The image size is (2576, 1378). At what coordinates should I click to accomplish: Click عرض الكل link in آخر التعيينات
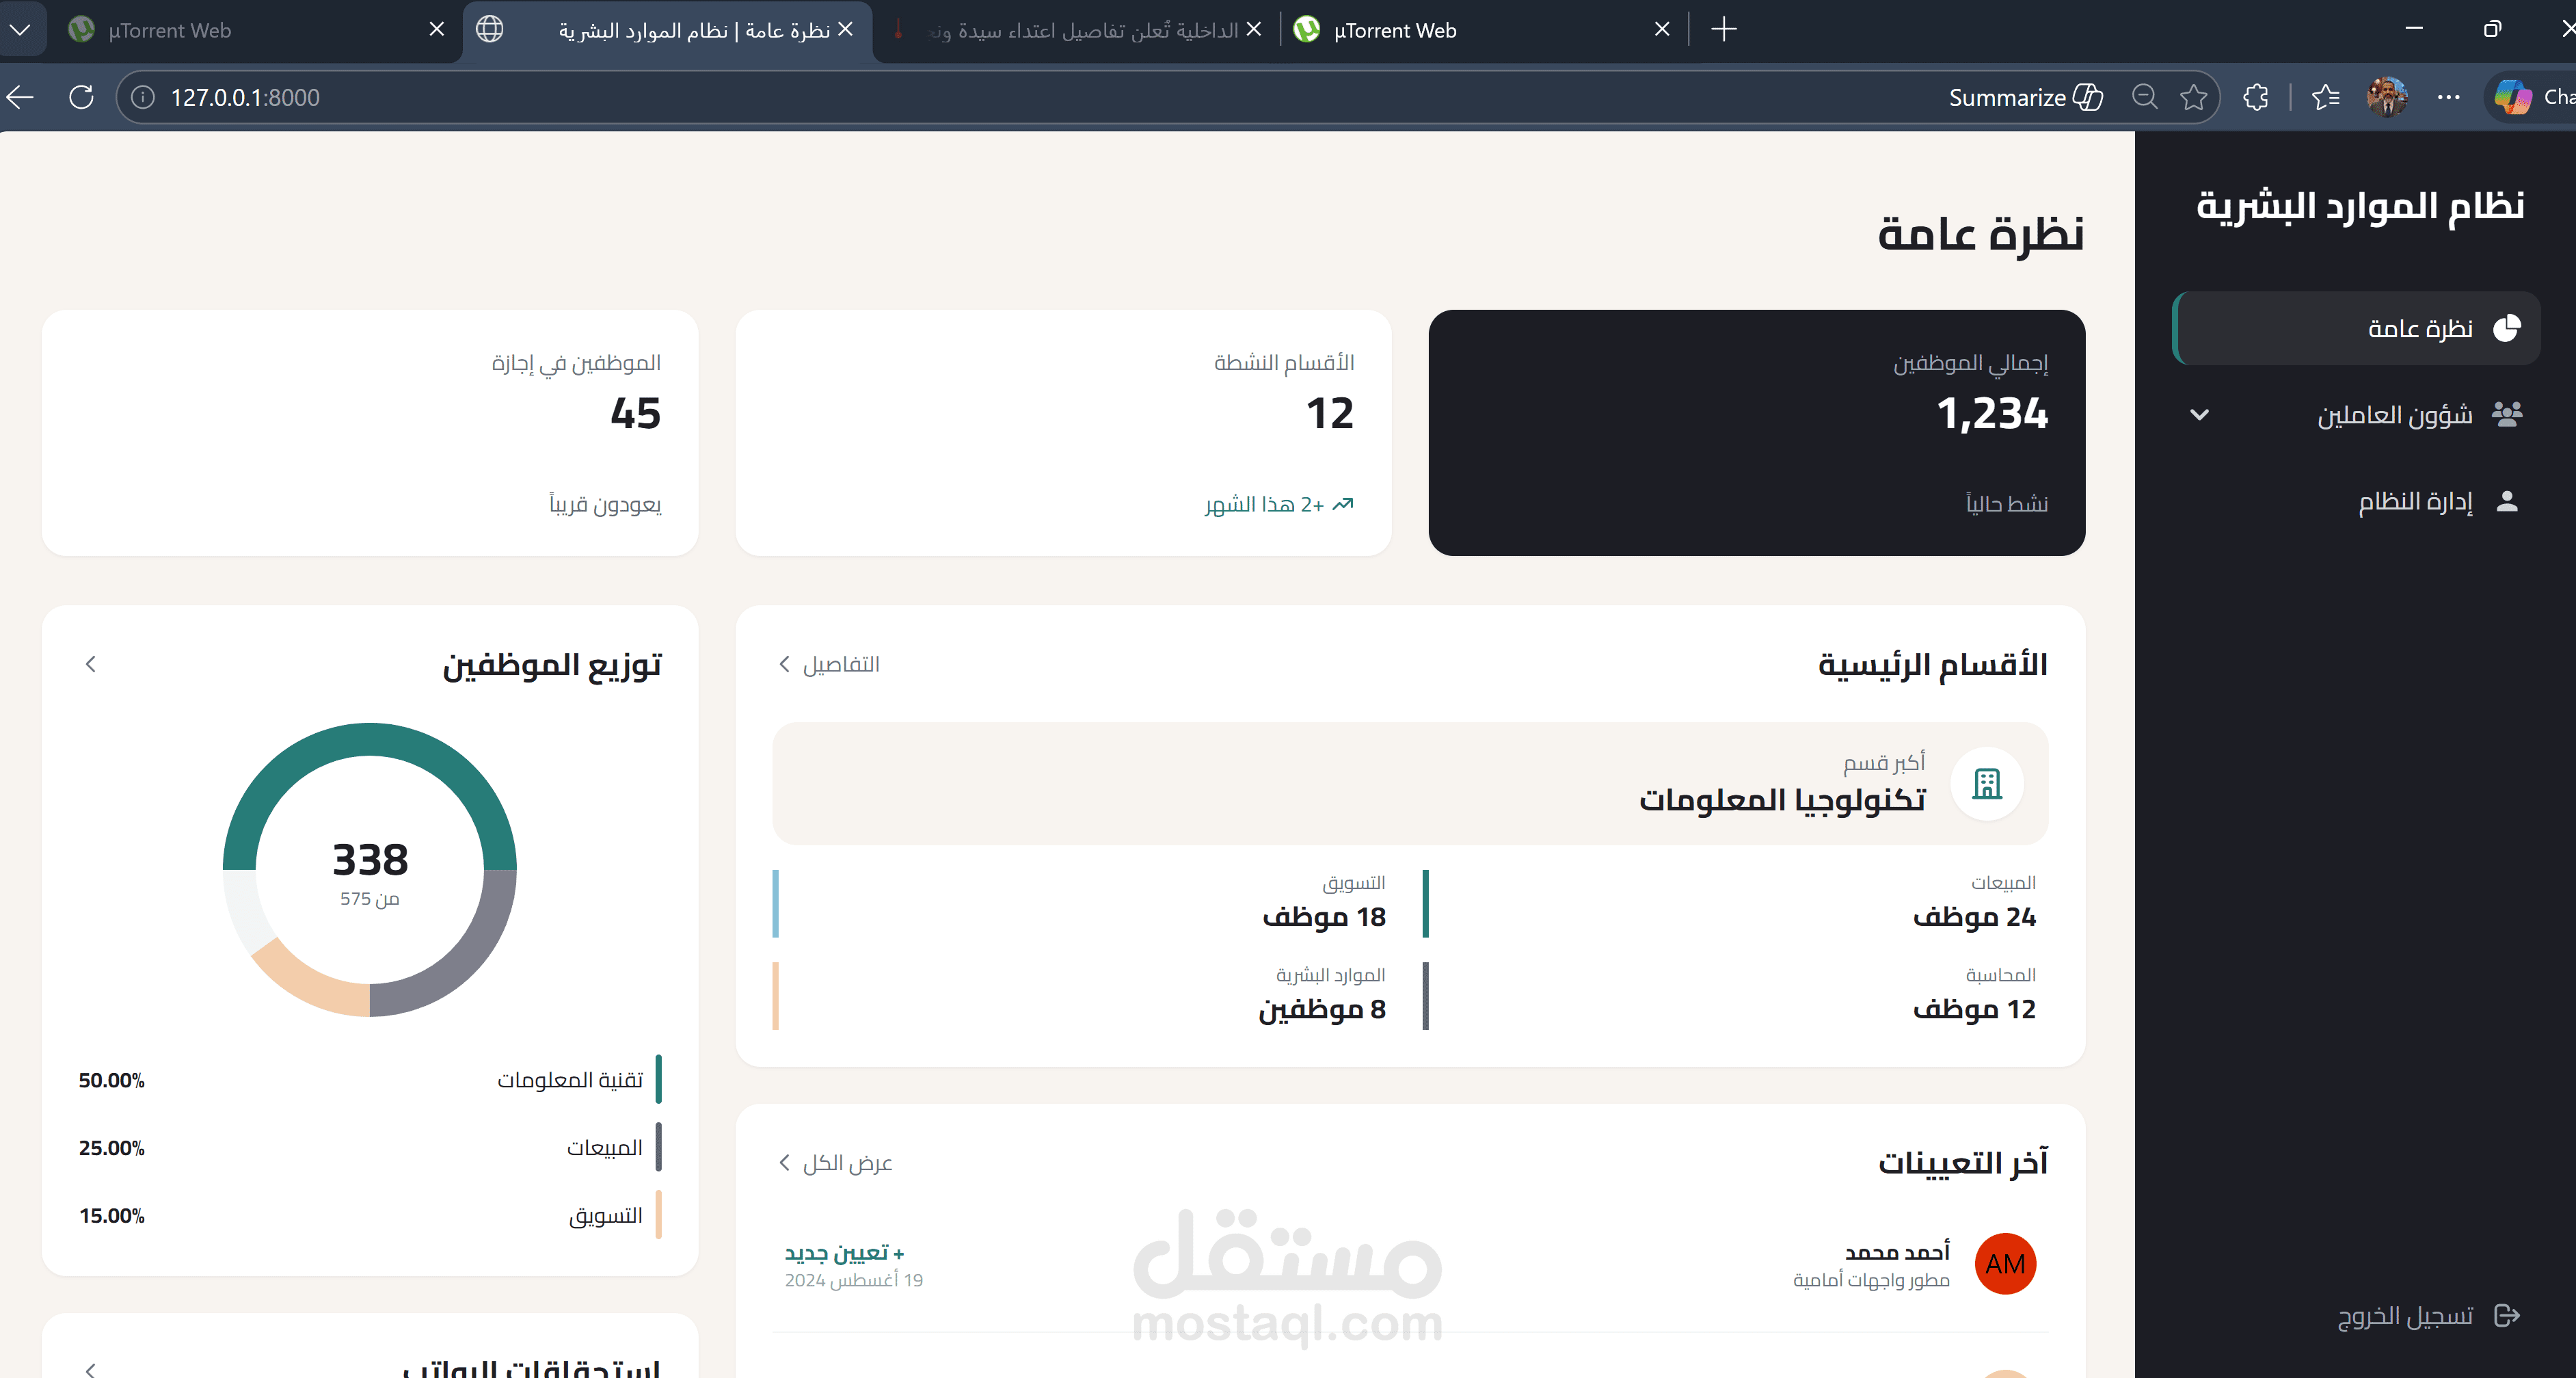847,1163
